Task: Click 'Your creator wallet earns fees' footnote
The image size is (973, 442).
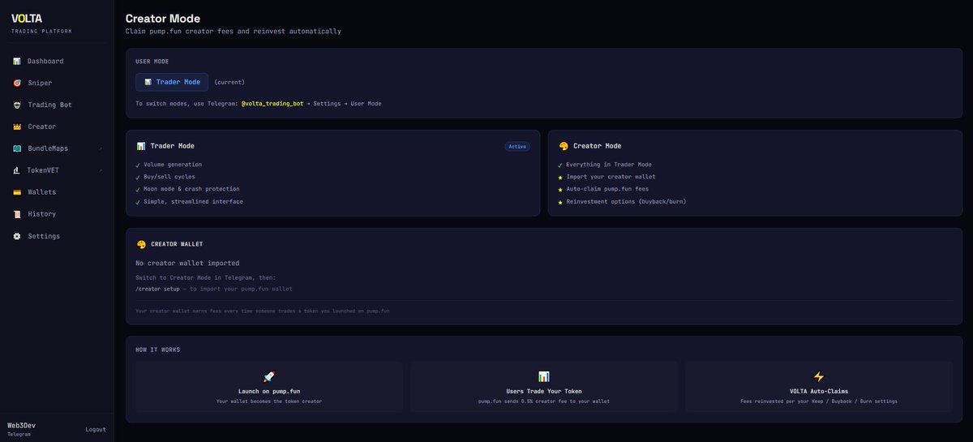Action: click(262, 311)
